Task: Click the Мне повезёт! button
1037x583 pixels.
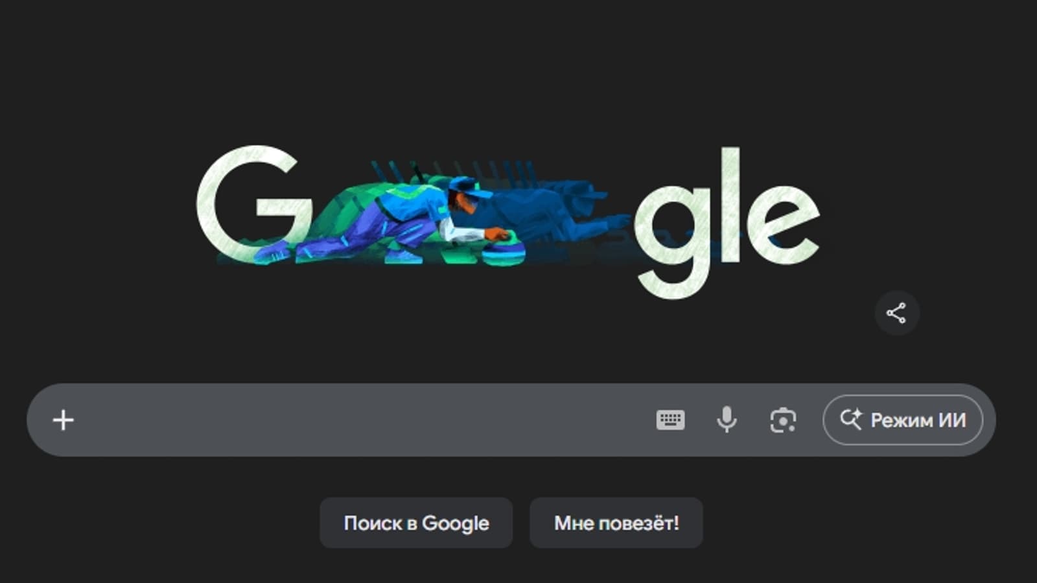Action: pos(616,523)
